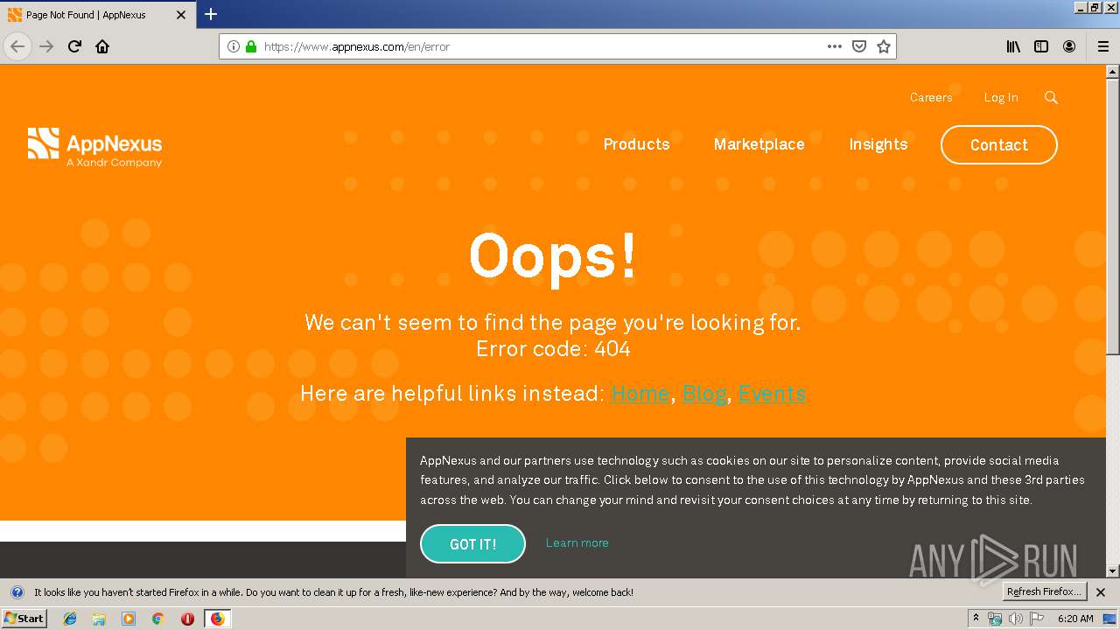Follow the Events helpful link
The image size is (1120, 630).
[x=772, y=394]
